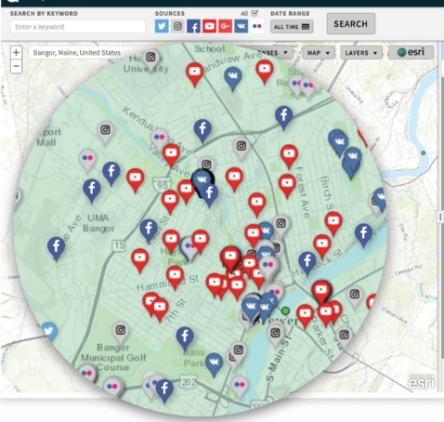The height and width of the screenshot is (422, 444).
Task: Click the Twitter pin at the circle's left edge
Action: (49, 332)
